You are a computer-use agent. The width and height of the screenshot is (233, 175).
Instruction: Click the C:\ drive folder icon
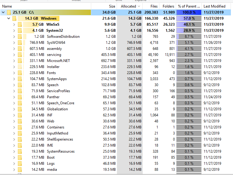click(9, 12)
